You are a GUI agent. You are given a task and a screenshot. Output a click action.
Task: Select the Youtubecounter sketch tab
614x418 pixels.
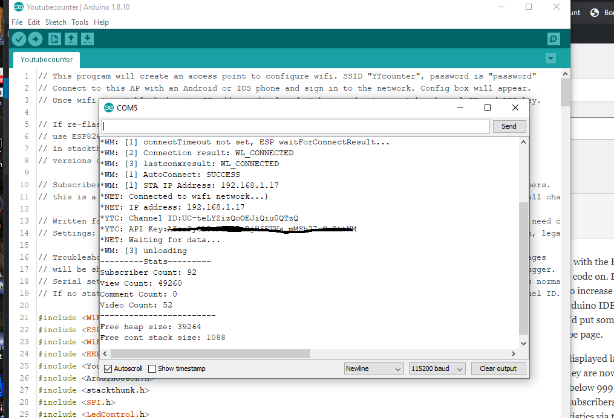pos(47,59)
